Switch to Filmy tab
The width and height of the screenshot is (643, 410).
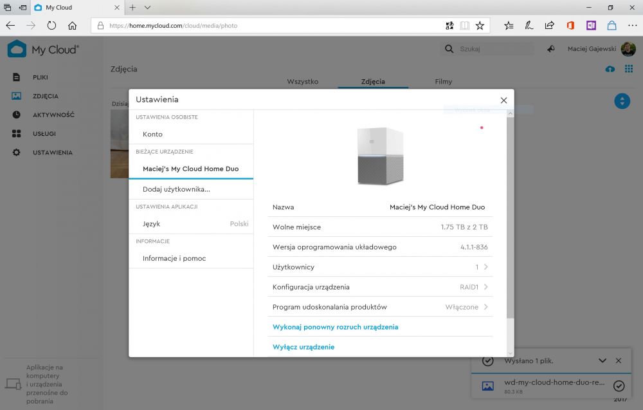point(443,82)
